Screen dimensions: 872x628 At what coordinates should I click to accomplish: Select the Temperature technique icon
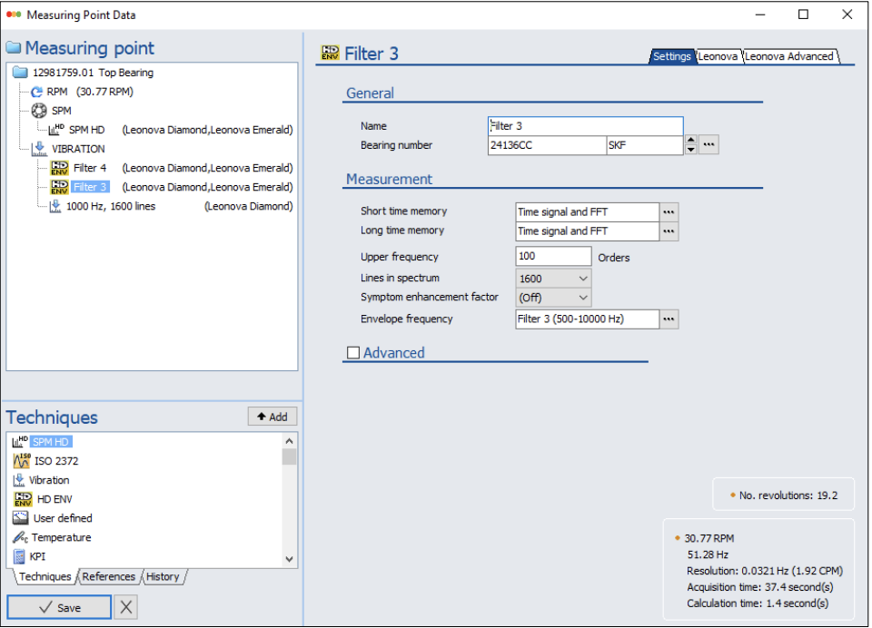[x=21, y=537]
